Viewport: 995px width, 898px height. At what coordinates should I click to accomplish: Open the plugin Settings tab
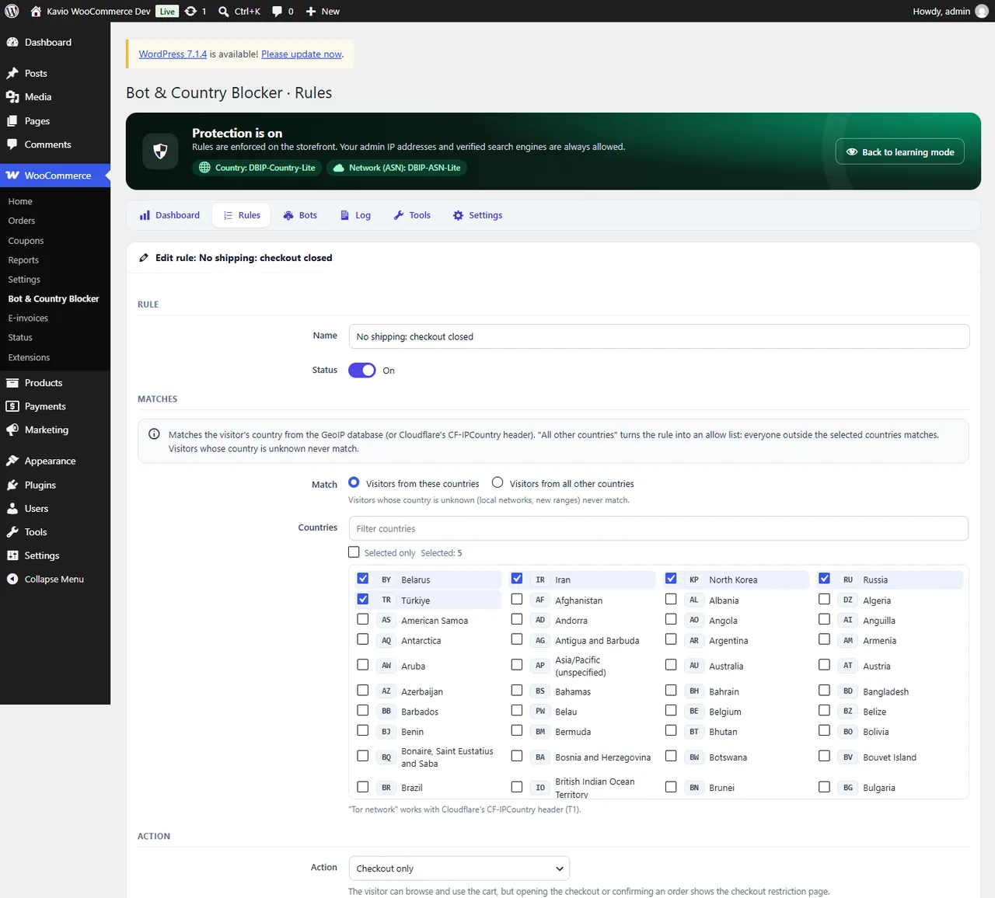click(x=477, y=215)
